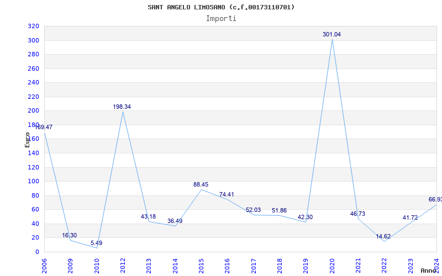Select the 140 y-axis tick label

coord(33,153)
